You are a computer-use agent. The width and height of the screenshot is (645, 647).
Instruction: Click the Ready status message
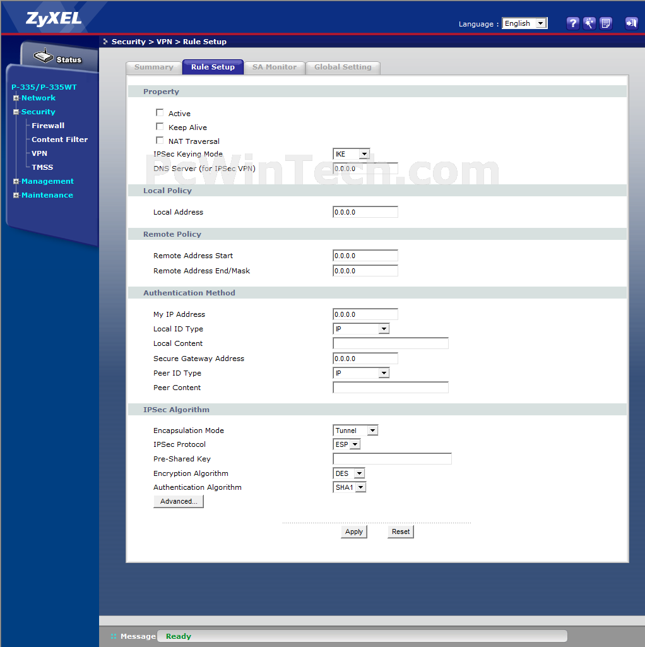178,636
